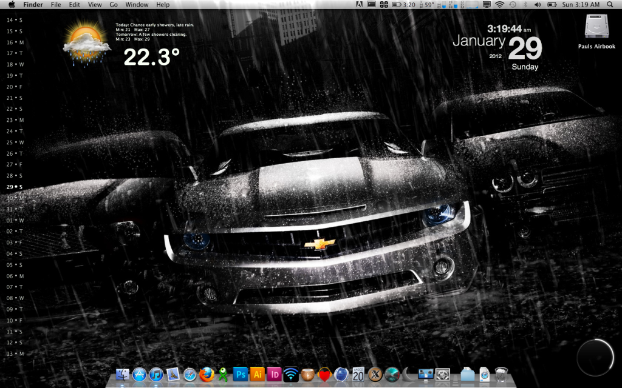
Task: Open Finder from the dock
Action: pyautogui.click(x=123, y=374)
